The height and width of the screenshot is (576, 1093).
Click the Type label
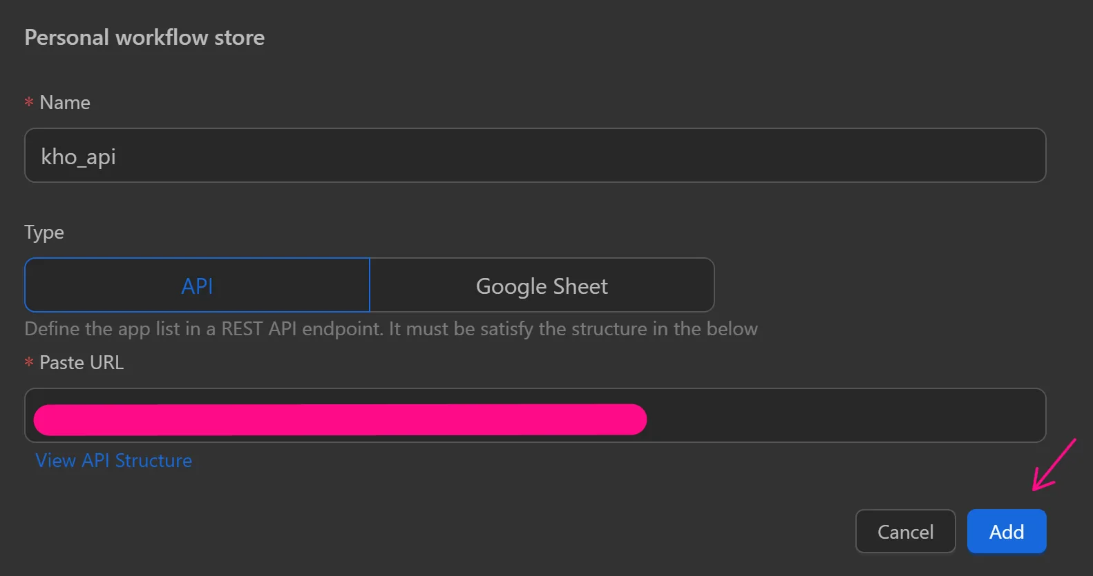pyautogui.click(x=44, y=232)
